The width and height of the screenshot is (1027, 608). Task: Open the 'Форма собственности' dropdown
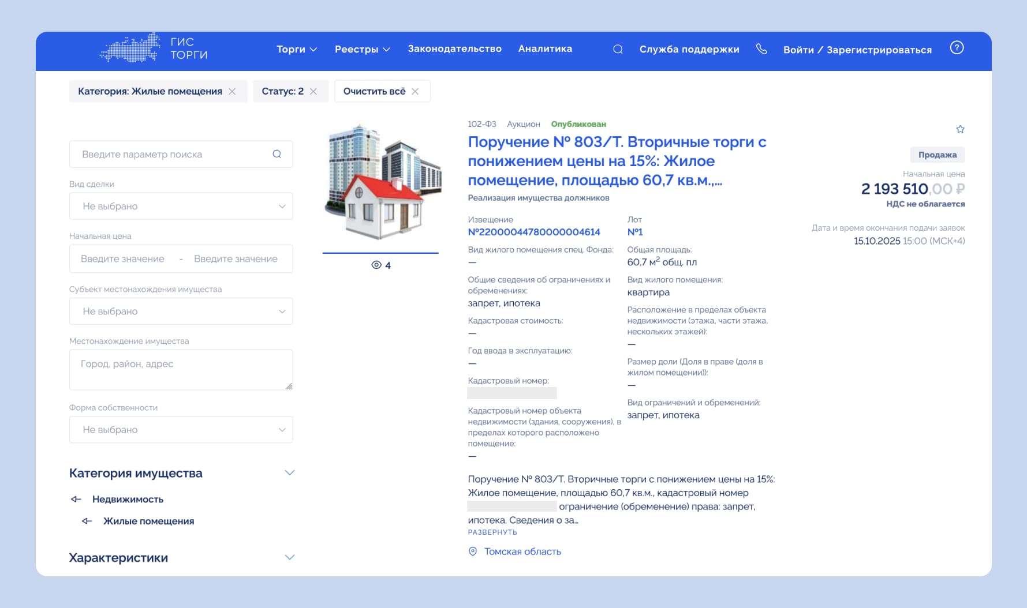click(181, 430)
